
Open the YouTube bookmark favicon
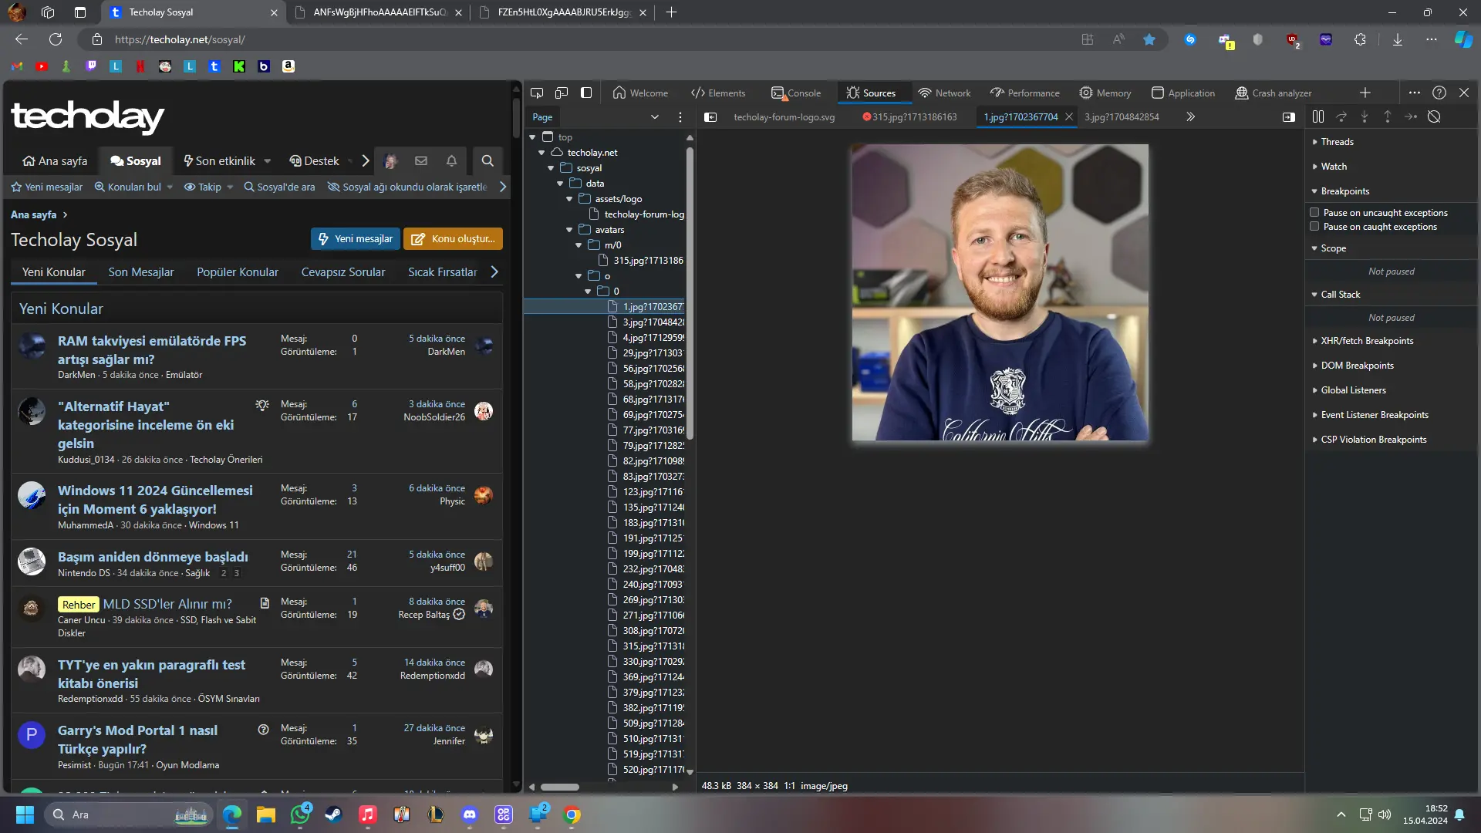click(x=42, y=66)
